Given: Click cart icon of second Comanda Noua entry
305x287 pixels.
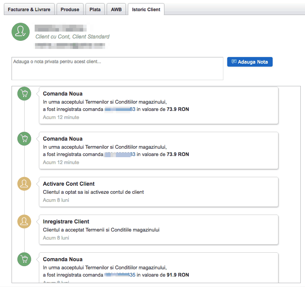Looking at the screenshot, I should click(24, 139).
